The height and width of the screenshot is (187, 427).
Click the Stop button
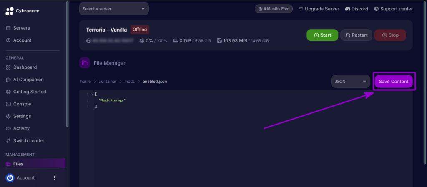tap(390, 35)
